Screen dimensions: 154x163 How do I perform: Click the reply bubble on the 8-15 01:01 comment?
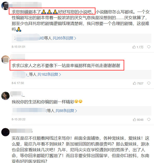pos(149,47)
